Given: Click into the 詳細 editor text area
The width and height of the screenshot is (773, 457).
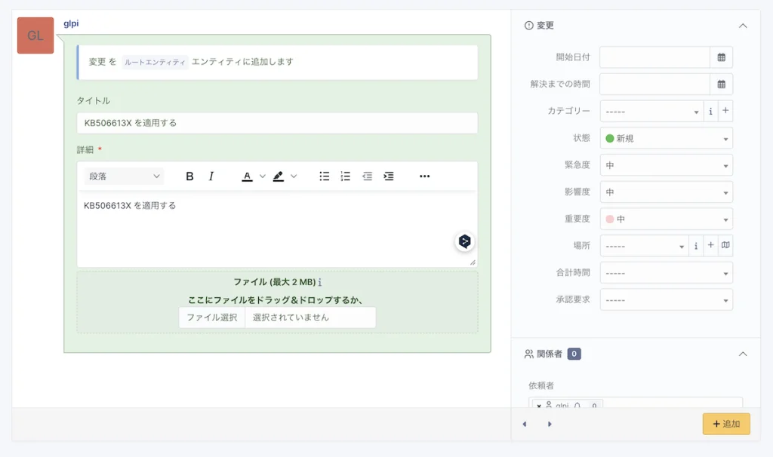Looking at the screenshot, I should [x=277, y=229].
